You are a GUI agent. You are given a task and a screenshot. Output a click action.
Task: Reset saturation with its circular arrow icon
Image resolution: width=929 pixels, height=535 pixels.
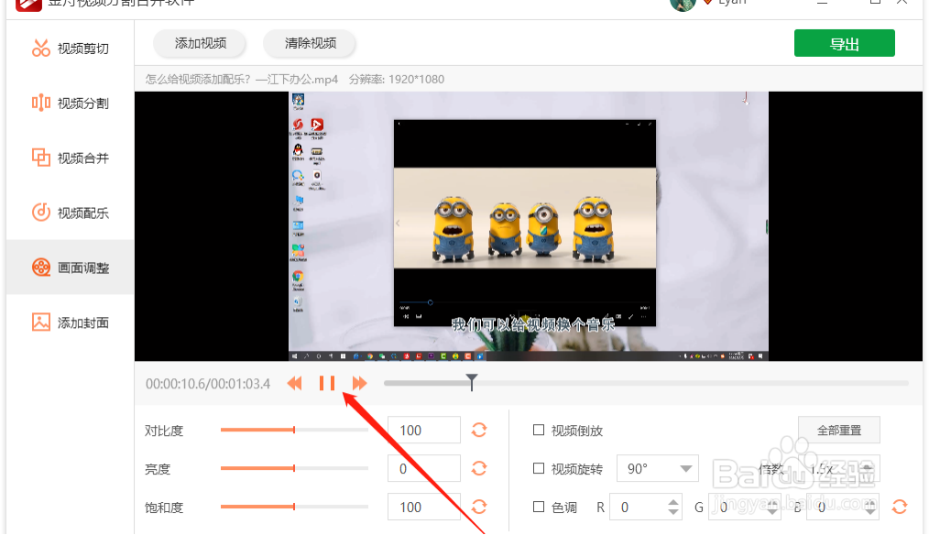tap(479, 508)
